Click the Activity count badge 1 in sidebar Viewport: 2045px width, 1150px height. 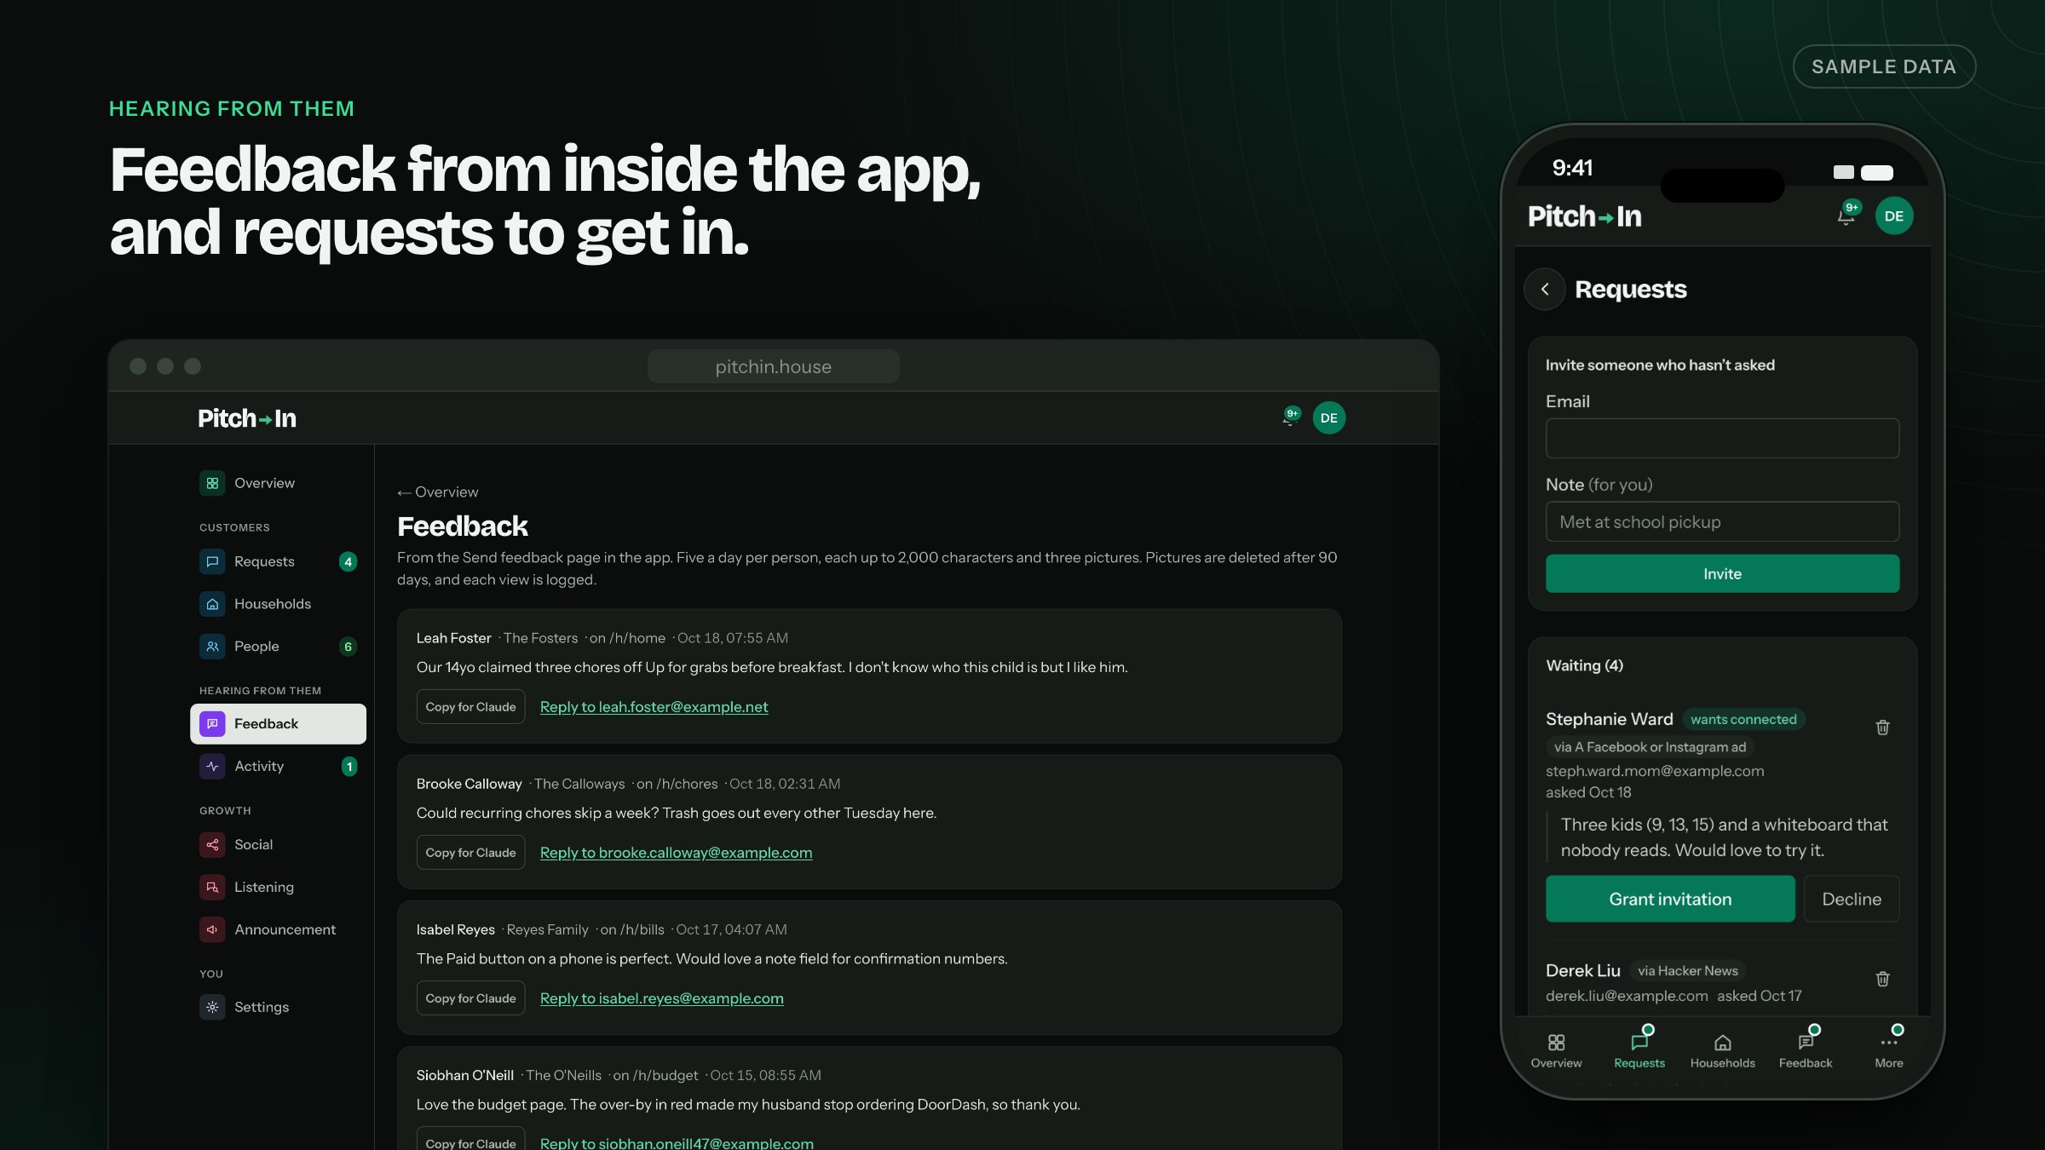pyautogui.click(x=349, y=767)
